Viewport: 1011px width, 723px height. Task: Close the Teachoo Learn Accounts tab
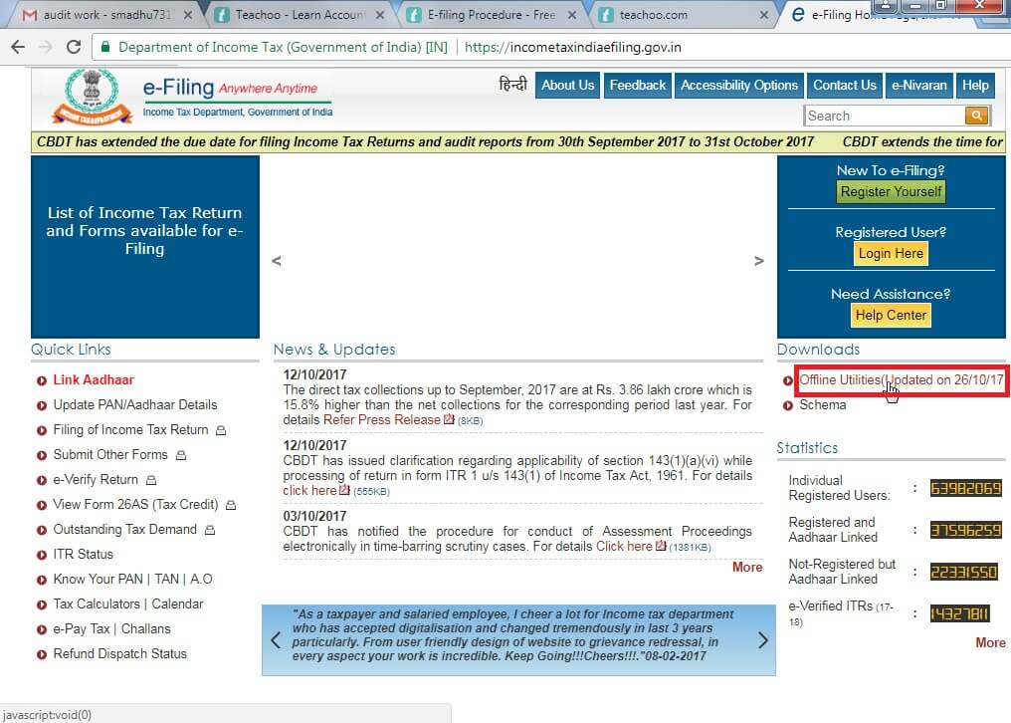click(380, 15)
